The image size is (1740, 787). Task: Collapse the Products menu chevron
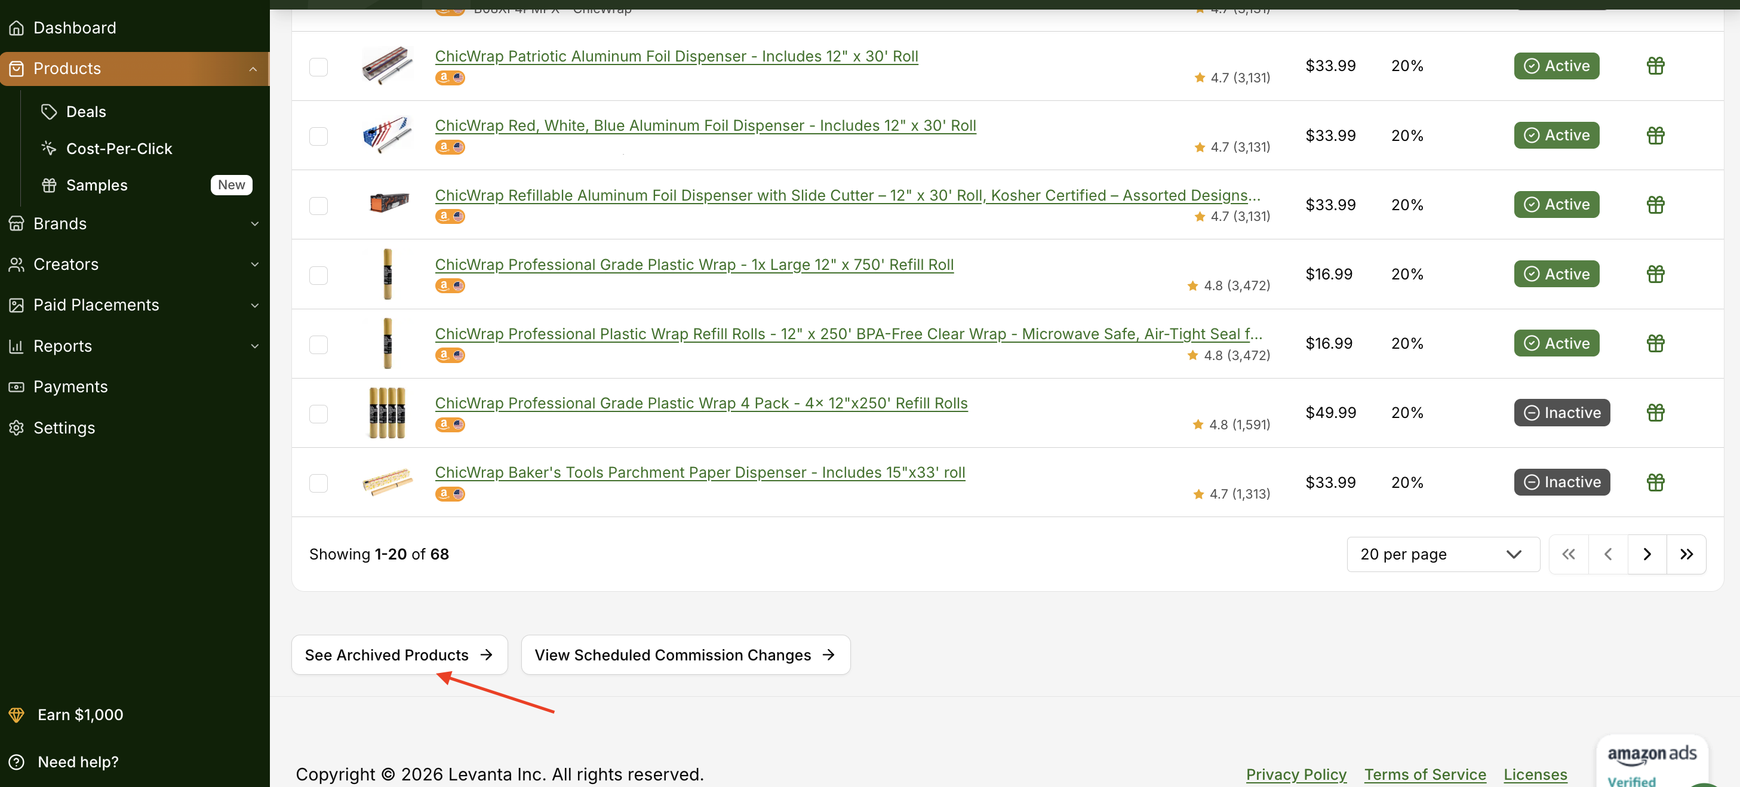pos(253,69)
